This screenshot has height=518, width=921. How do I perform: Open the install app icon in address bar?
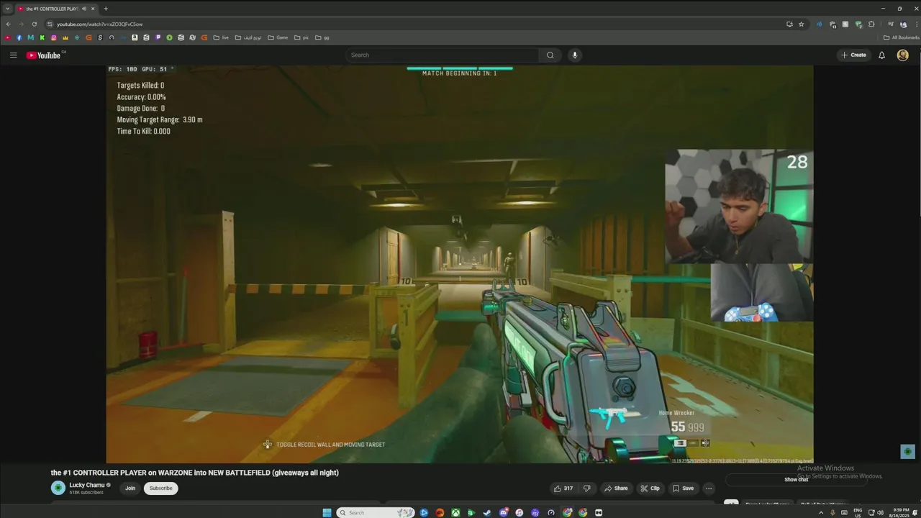coord(789,24)
